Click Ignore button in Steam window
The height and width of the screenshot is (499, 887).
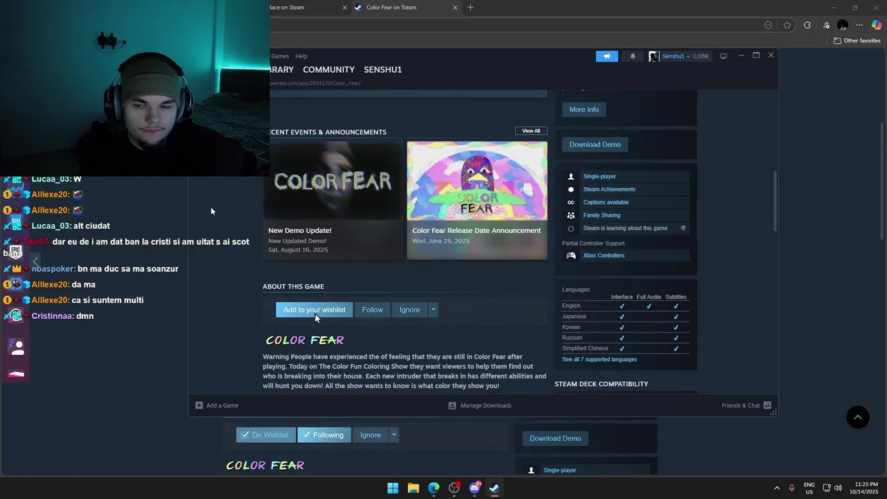pos(410,310)
